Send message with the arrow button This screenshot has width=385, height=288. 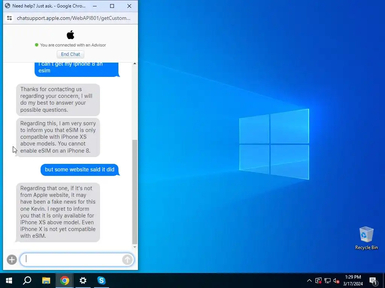(x=127, y=259)
